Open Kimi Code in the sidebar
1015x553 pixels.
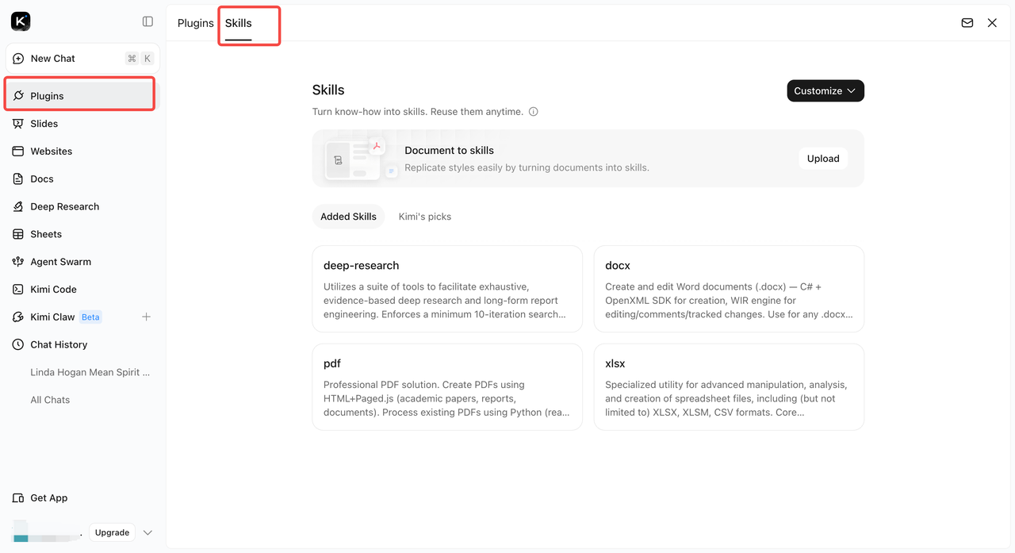click(x=82, y=290)
